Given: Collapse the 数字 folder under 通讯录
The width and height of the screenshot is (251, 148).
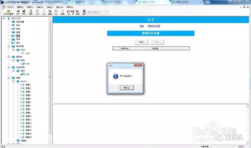Looking at the screenshot, I should [14, 60].
